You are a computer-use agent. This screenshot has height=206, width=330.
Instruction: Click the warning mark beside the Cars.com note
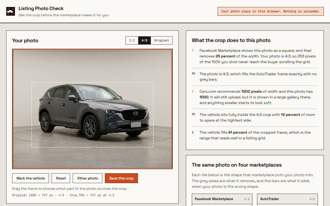(x=193, y=91)
